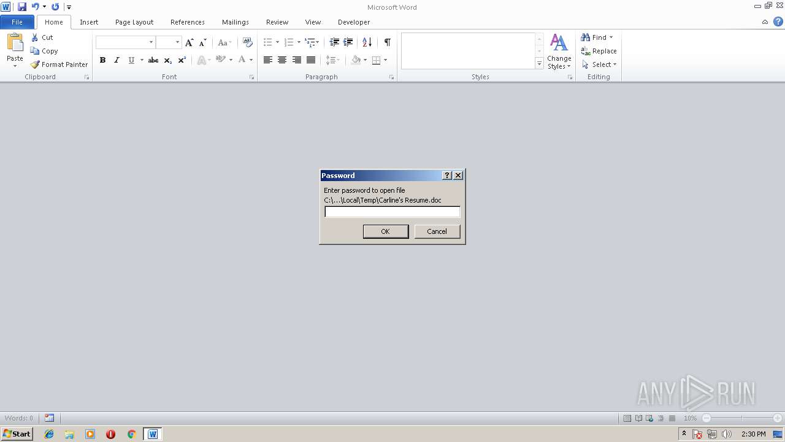Click the Paste clipboard icon
Image resolution: width=785 pixels, height=442 pixels.
tap(15, 42)
